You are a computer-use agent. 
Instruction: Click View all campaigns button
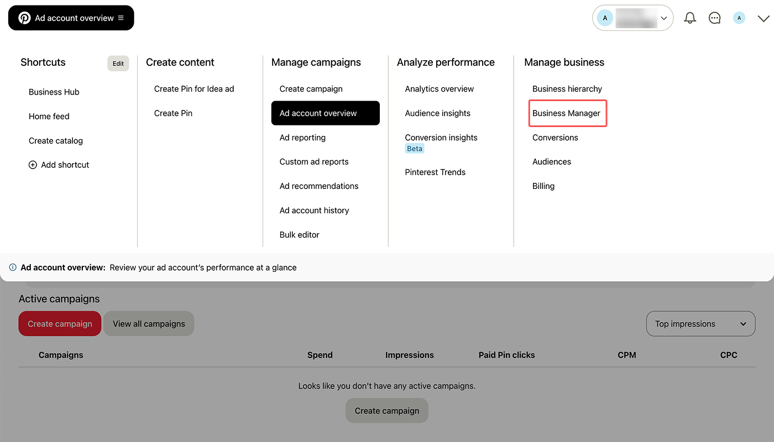pos(149,324)
